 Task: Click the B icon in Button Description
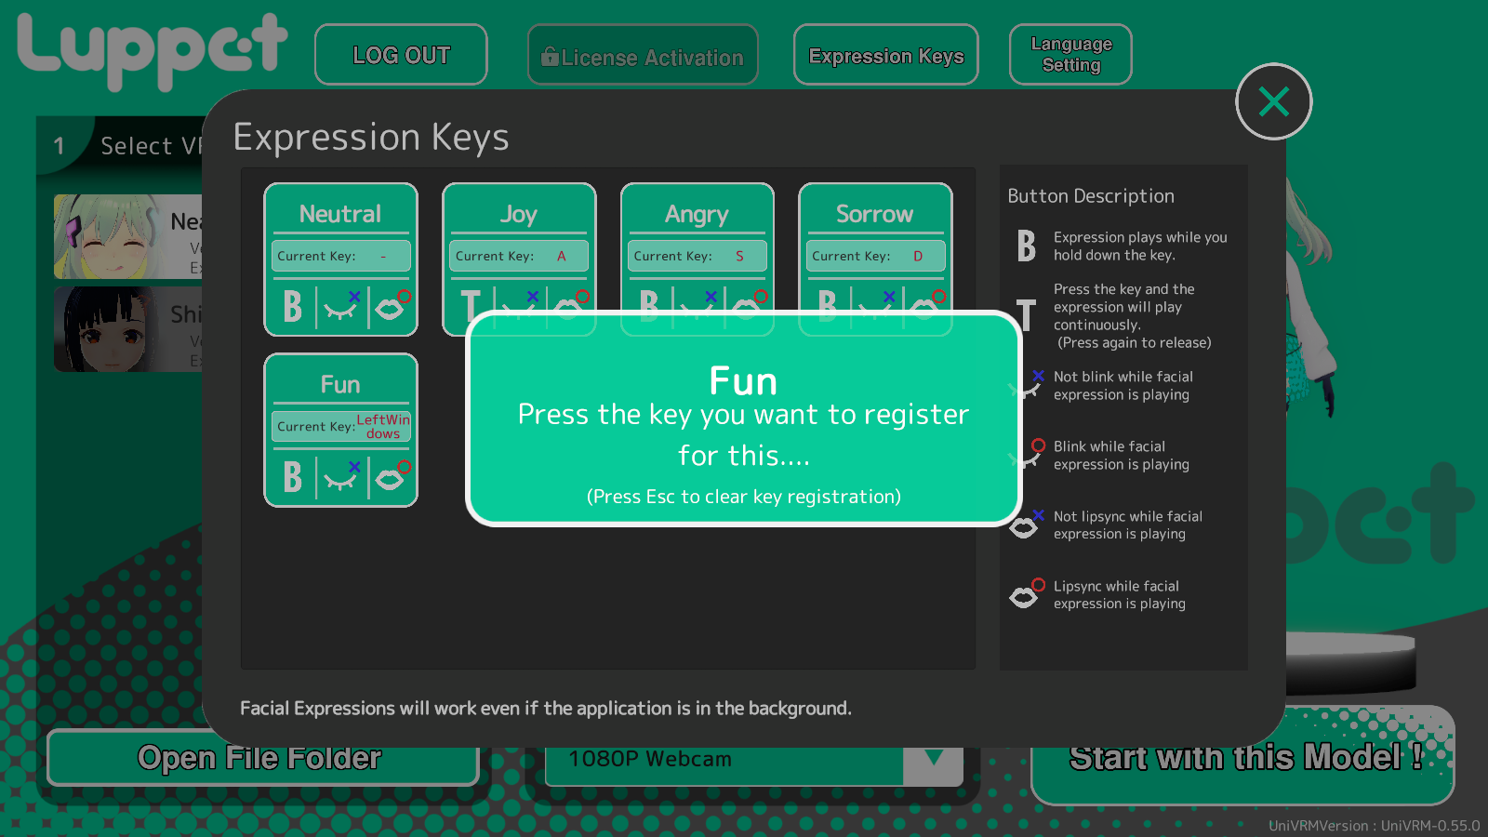1027,246
